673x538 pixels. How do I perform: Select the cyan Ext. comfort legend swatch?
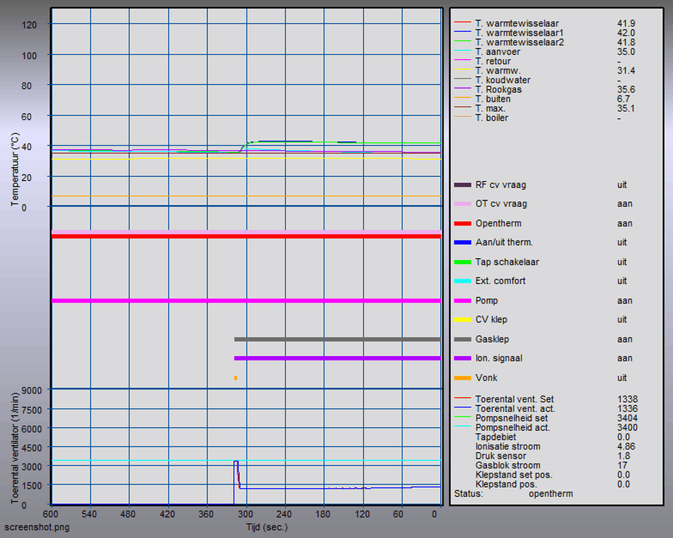pyautogui.click(x=462, y=281)
